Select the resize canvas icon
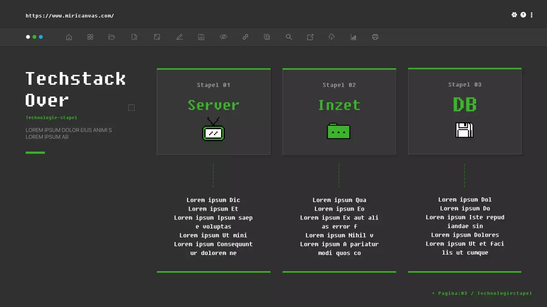547x307 pixels. (157, 37)
